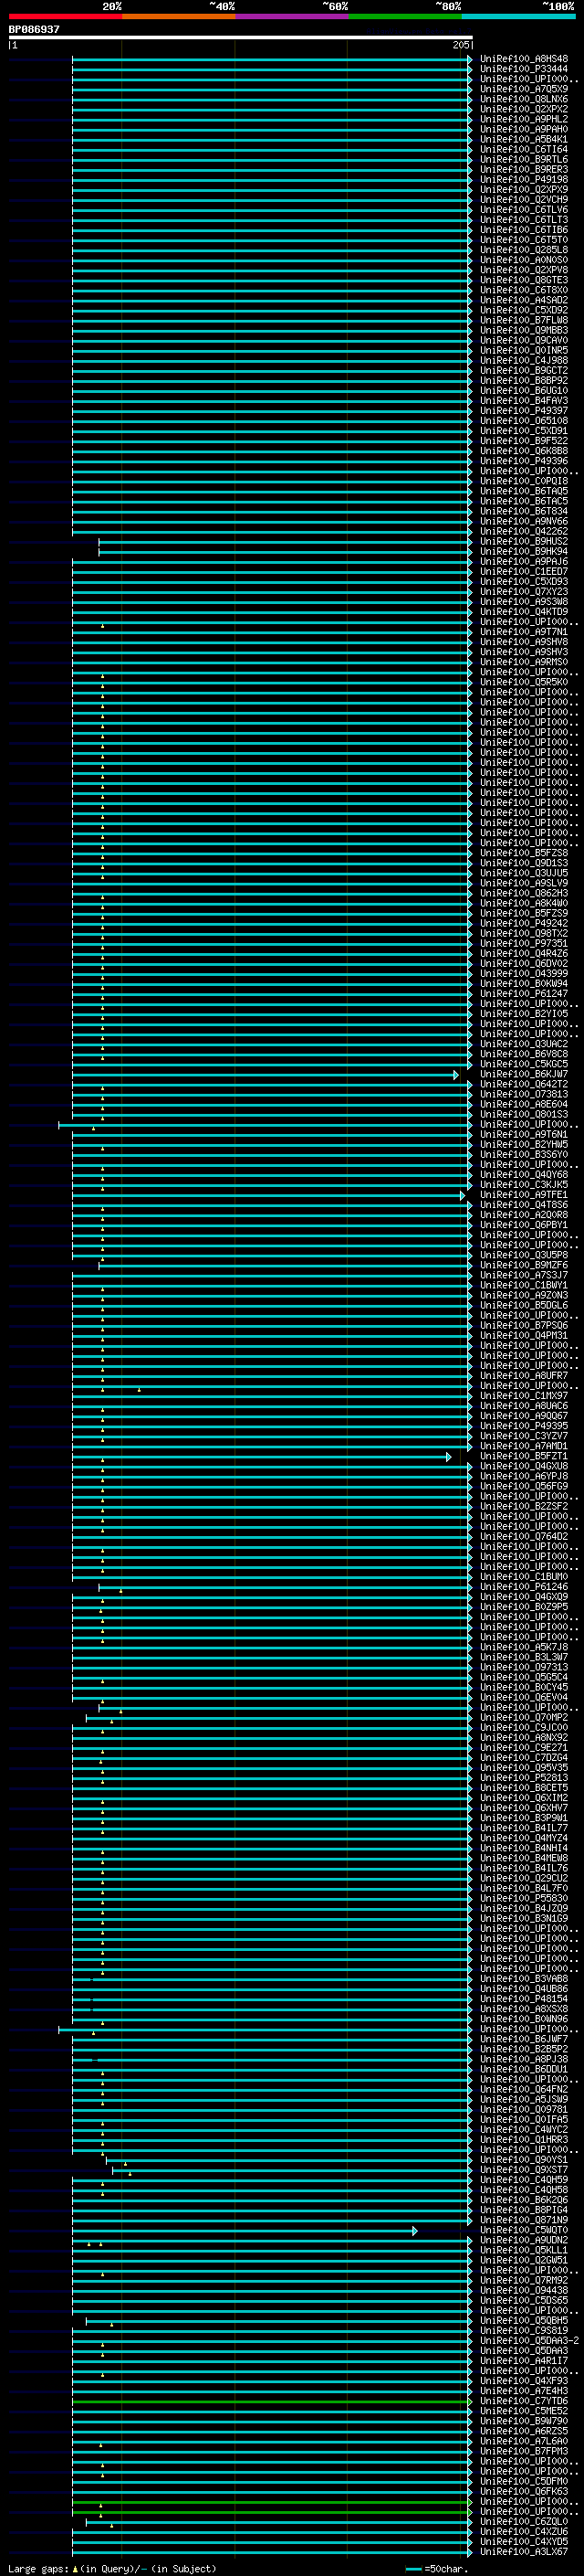Select hit label UniRef100_B9MZF6
The image size is (584, 2576).
[524, 1265]
